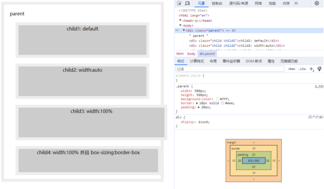The width and height of the screenshot is (324, 189).
Task: Toggle the .cls class editor
Action: (x=302, y=69)
